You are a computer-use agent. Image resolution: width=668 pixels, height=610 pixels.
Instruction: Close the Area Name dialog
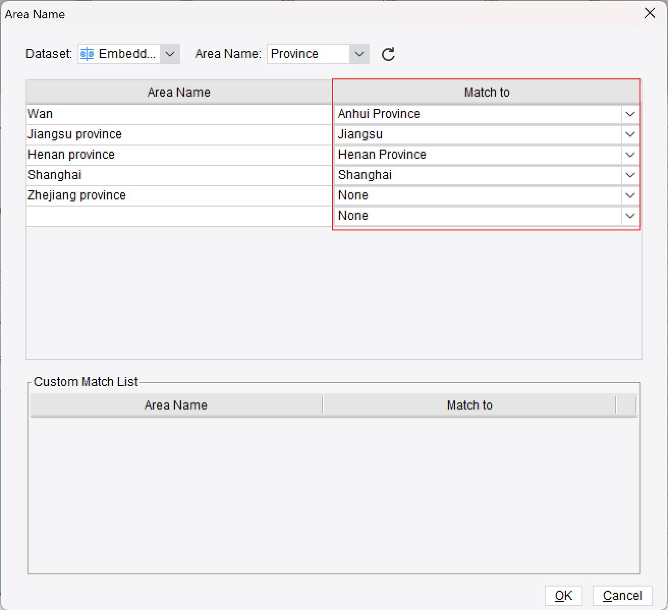point(650,13)
